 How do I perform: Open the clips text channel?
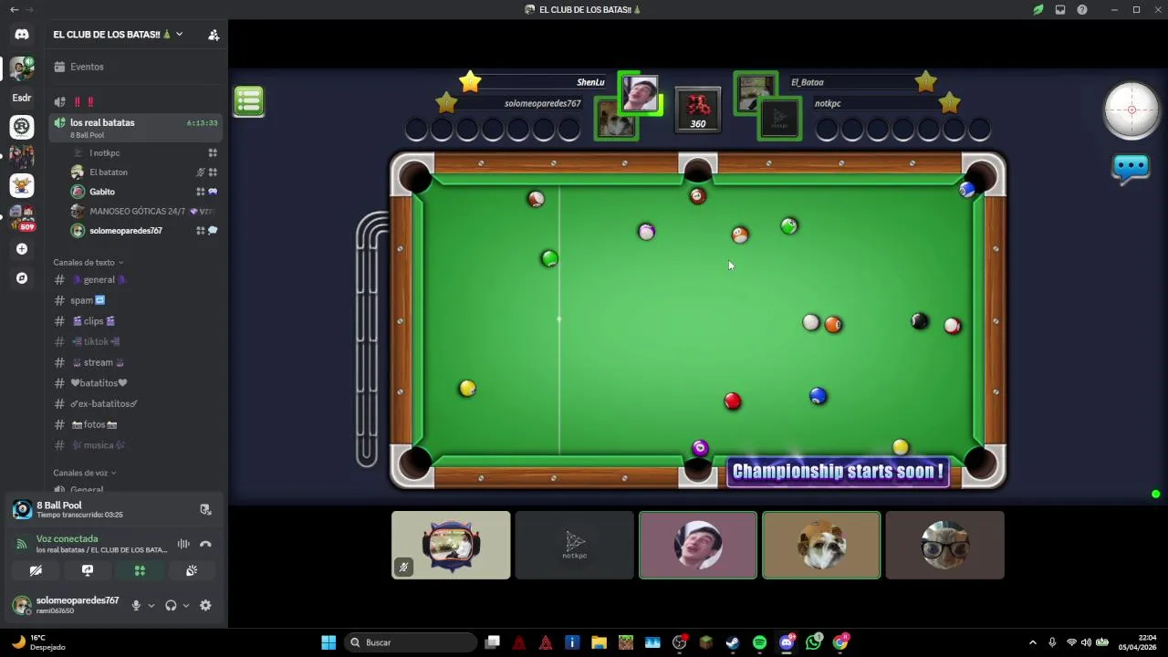tap(137, 321)
